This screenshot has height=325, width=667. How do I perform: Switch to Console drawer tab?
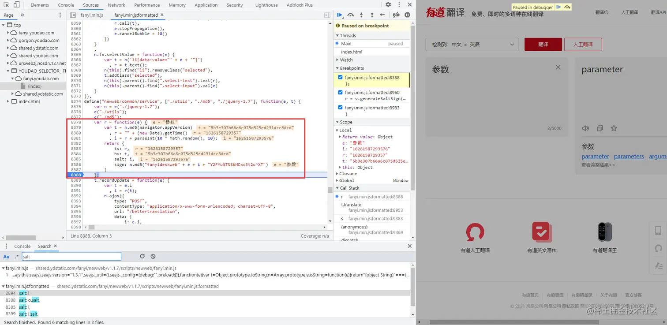(22, 246)
